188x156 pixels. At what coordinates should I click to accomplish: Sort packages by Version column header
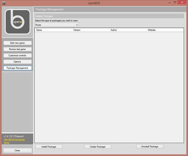(91, 30)
